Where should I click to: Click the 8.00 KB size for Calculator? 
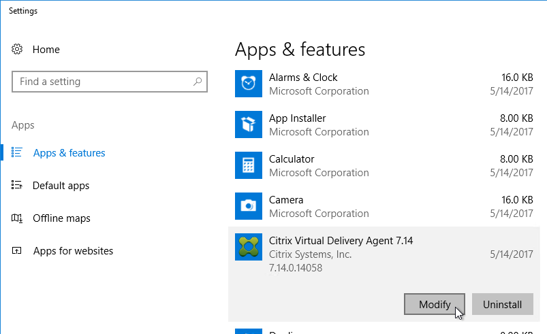[516, 159]
